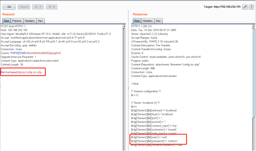The height and width of the screenshot is (151, 256).
Task: Switch to the Request Headers tab
Action: 30,21
